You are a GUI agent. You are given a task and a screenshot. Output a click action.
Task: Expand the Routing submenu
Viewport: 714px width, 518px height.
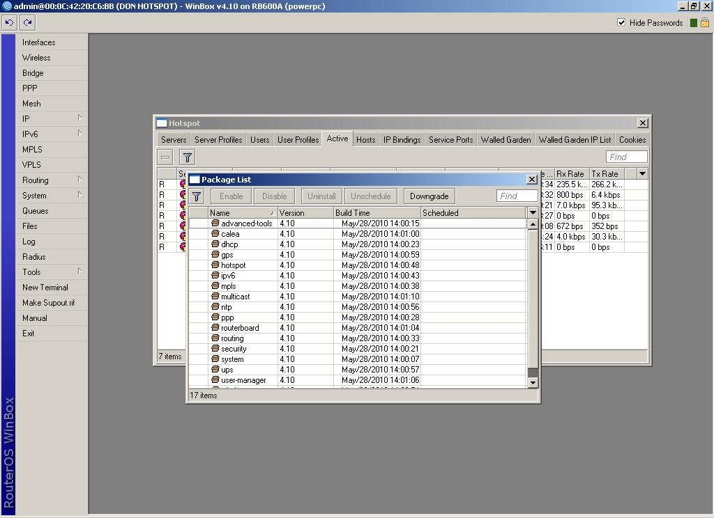point(79,180)
